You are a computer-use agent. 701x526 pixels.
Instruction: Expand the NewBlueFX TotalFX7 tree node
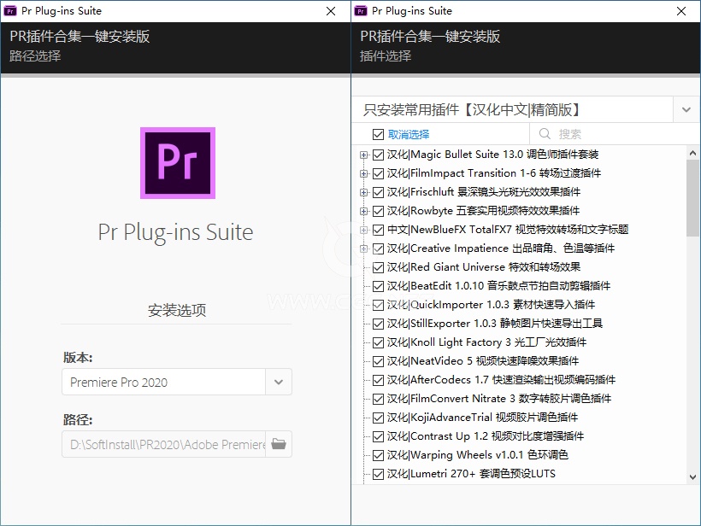[363, 230]
